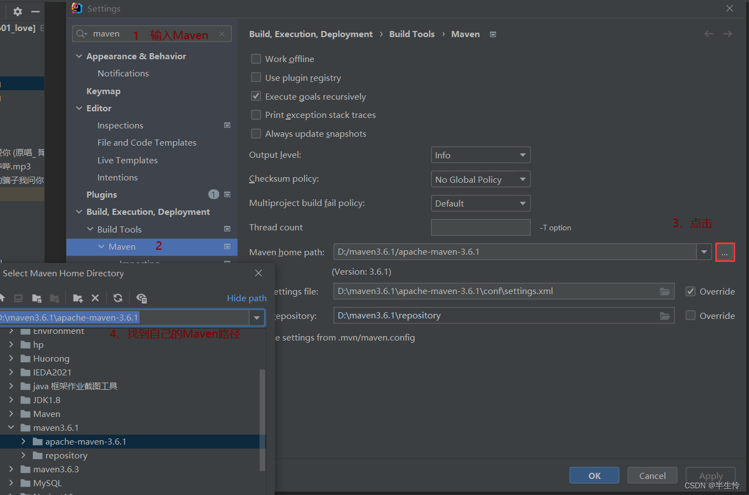749x495 pixels.
Task: Check Override for local repository
Action: [x=690, y=315]
